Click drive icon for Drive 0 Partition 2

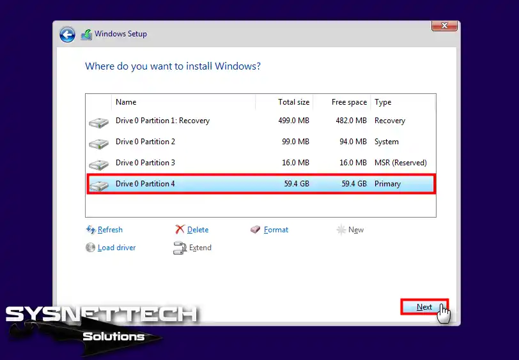(x=99, y=142)
